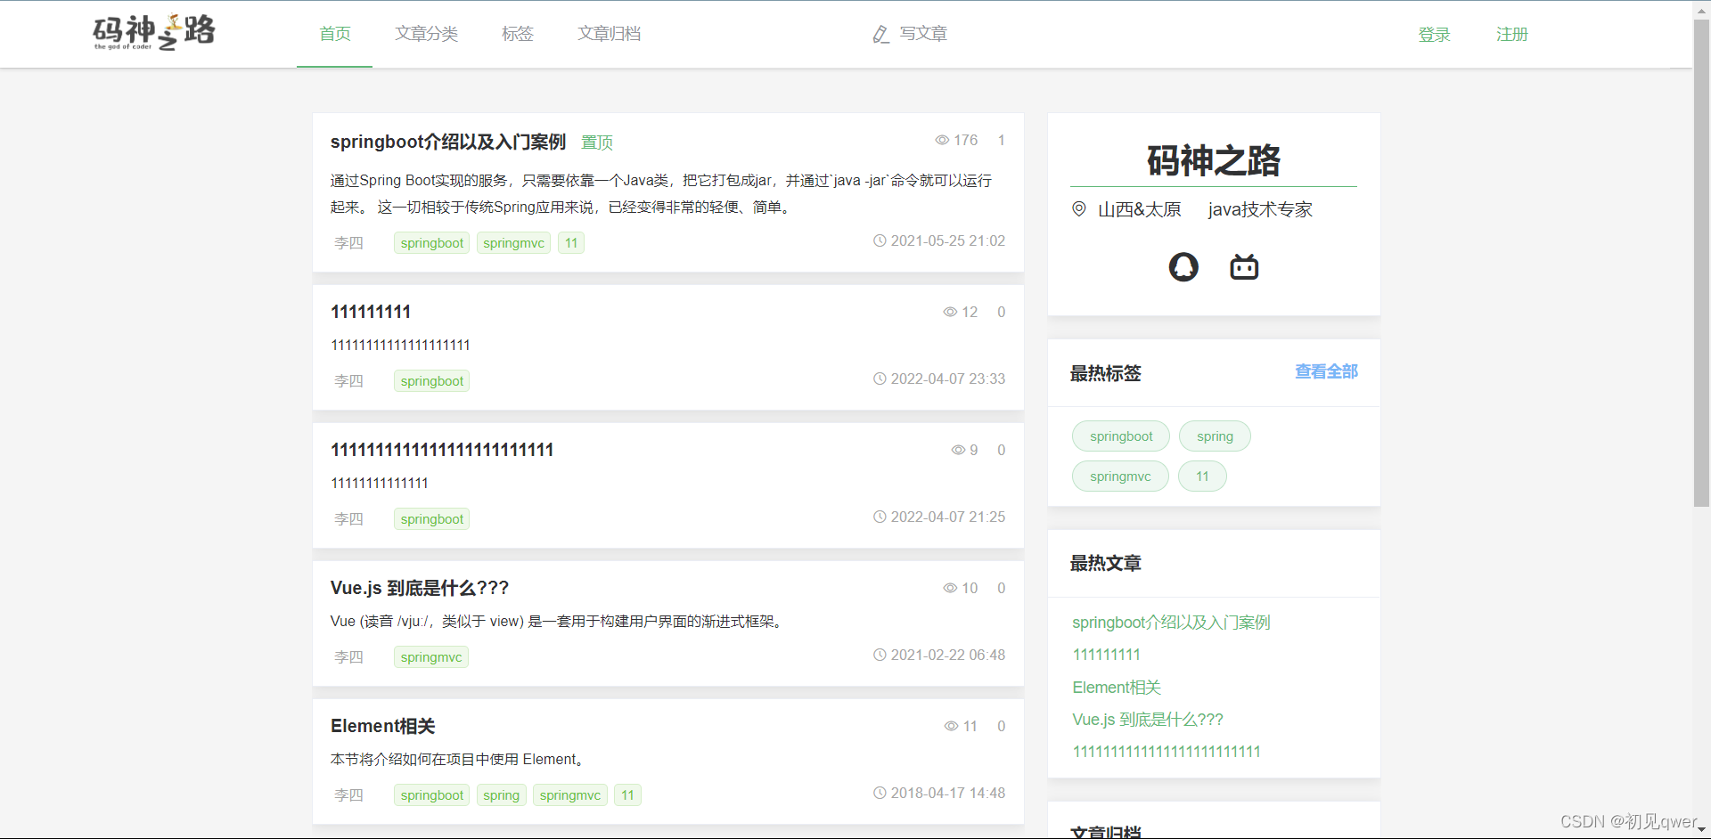Click the 注册 link

(x=1511, y=34)
